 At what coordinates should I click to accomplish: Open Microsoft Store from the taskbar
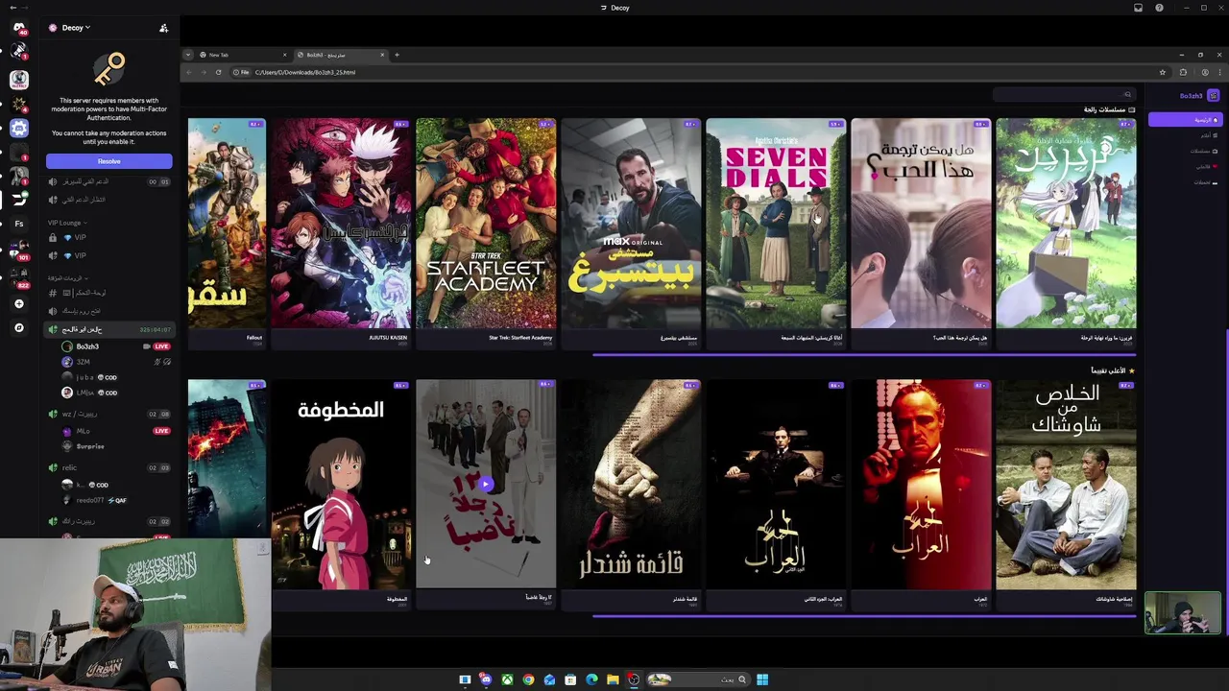(570, 679)
